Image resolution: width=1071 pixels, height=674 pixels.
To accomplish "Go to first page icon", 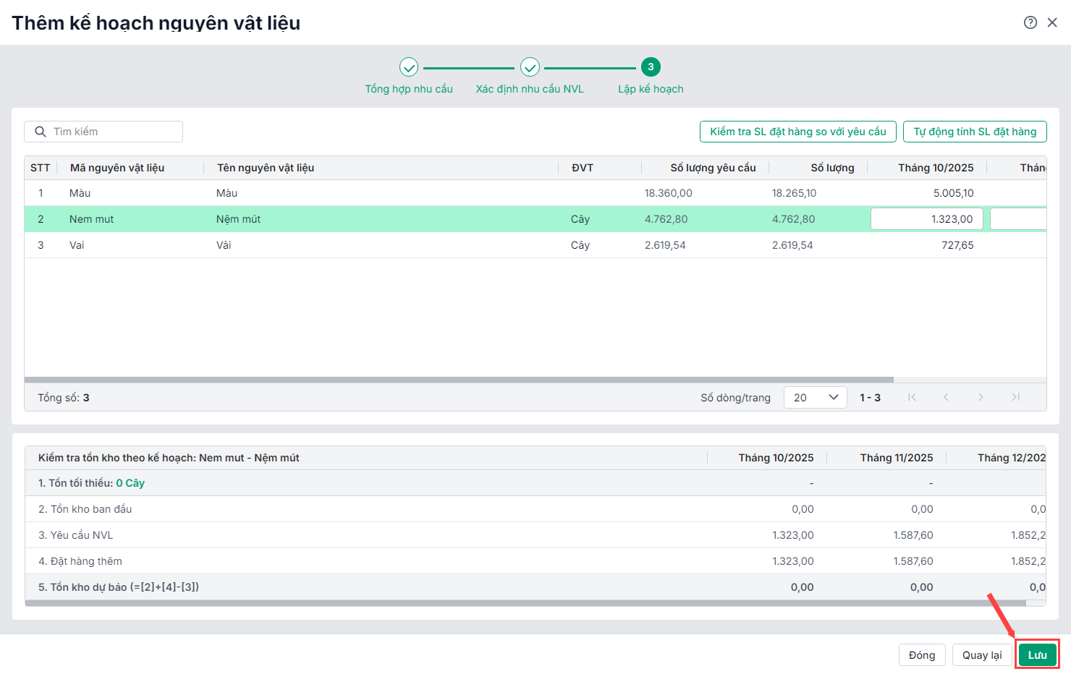I will (912, 397).
